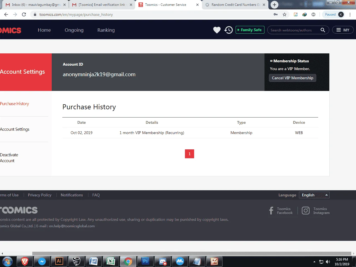Open Messenger from taskbar
This screenshot has height=267, width=356.
tap(42, 261)
